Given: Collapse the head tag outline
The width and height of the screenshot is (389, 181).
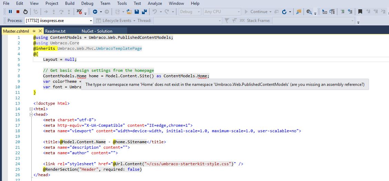Looking at the screenshot, I should [x=31, y=114].
